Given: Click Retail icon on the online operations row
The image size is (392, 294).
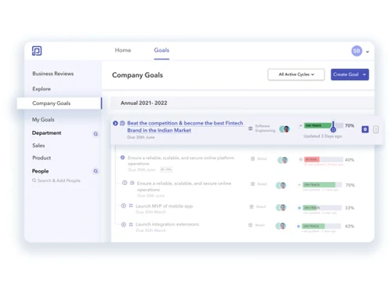Looking at the screenshot, I should click(252, 184).
